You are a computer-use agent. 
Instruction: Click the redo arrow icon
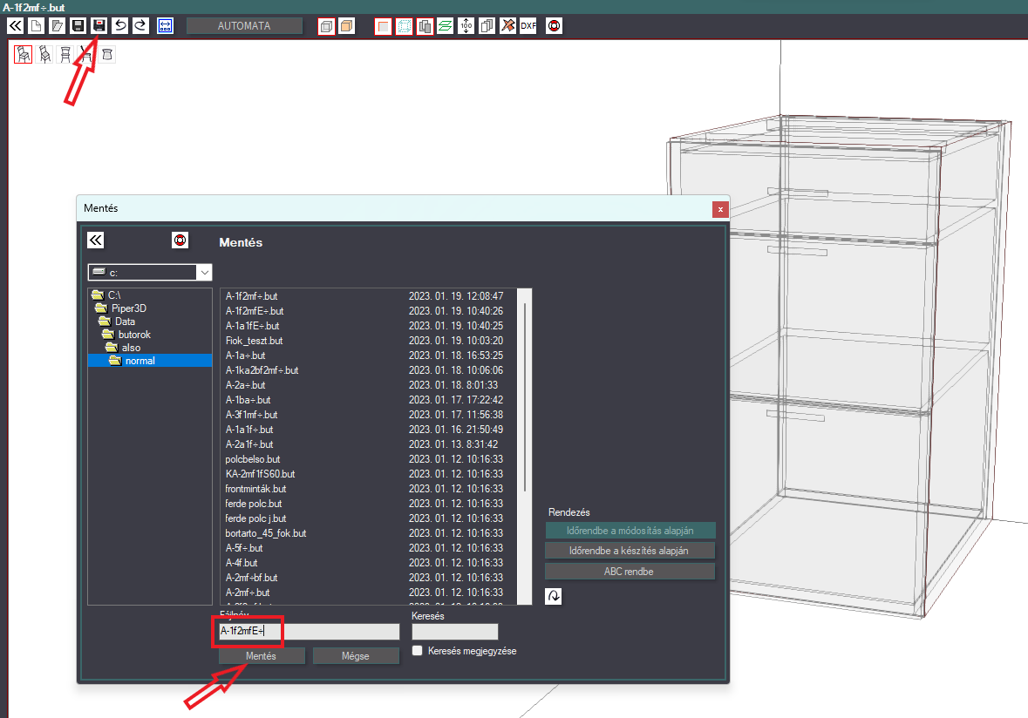[x=141, y=25]
